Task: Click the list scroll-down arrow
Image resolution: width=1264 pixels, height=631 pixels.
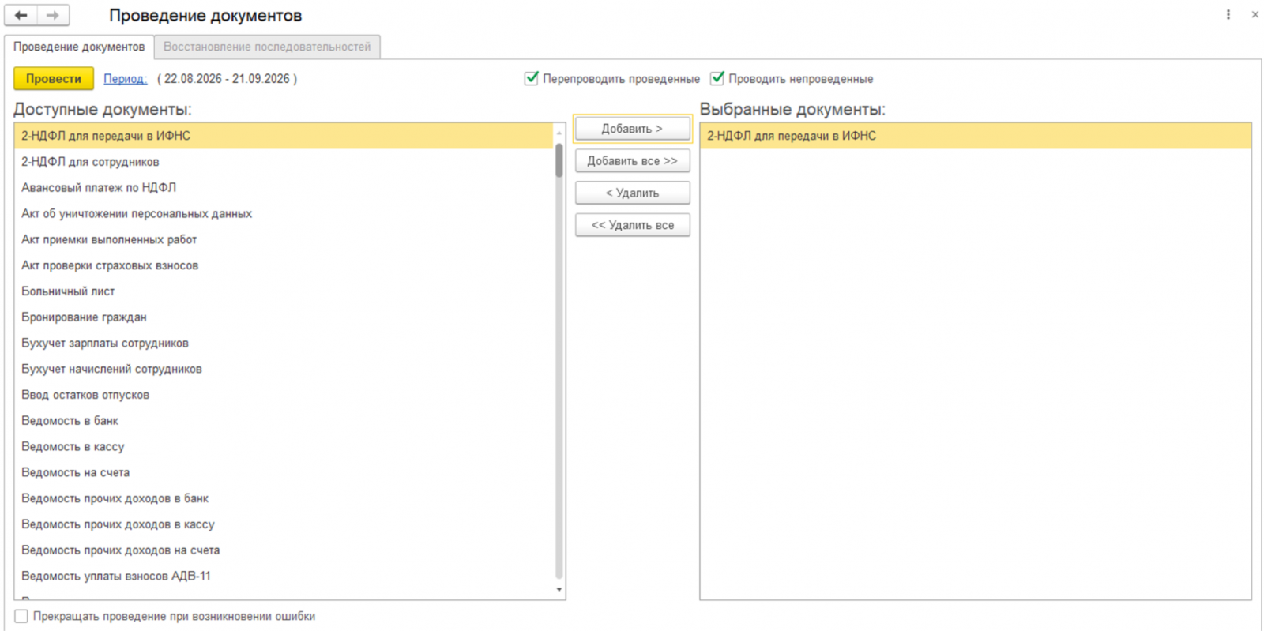Action: pyautogui.click(x=559, y=589)
